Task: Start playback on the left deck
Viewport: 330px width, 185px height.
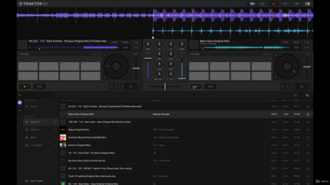Action: point(25,87)
